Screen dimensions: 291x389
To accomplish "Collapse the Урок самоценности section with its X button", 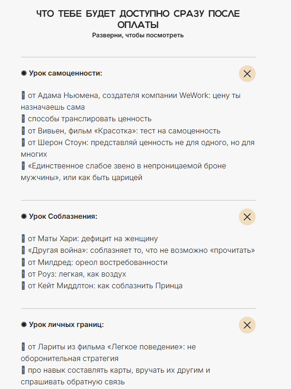I will tap(247, 74).
